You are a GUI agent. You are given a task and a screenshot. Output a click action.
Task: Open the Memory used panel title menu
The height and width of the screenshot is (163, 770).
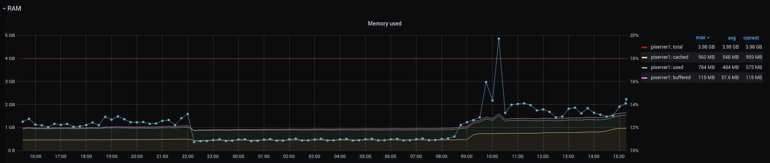pyautogui.click(x=384, y=24)
